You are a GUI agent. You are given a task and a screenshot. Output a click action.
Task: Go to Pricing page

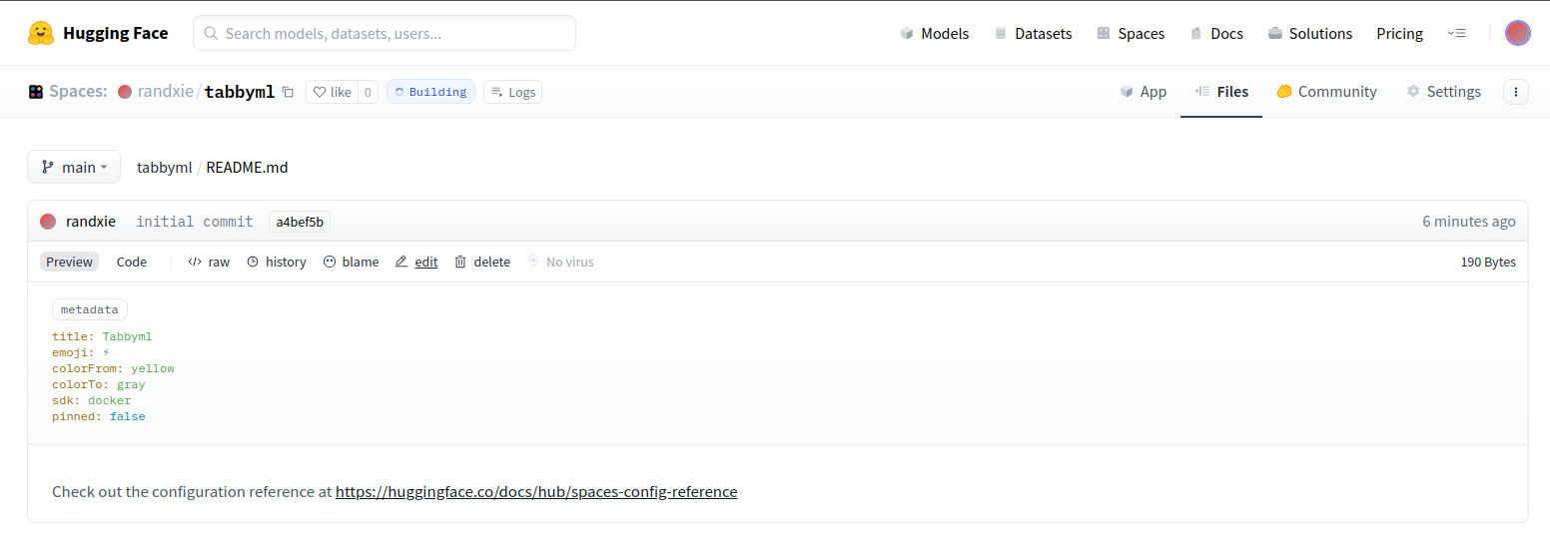click(x=1399, y=33)
